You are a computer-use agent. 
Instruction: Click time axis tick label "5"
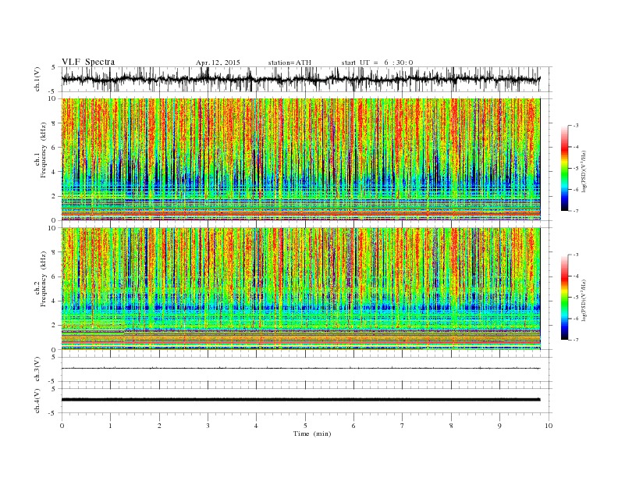[305, 426]
